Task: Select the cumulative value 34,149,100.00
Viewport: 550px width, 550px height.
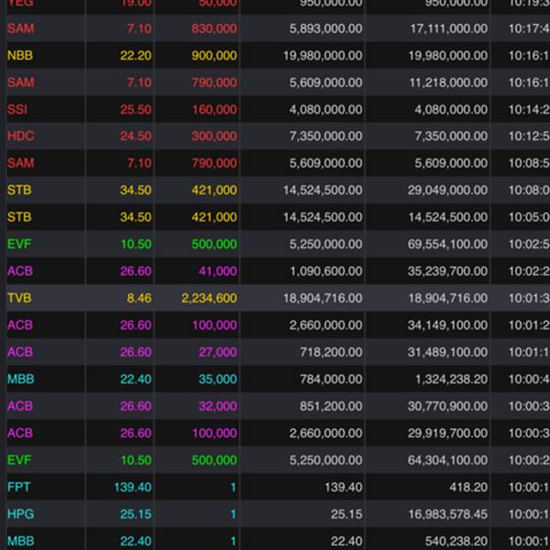Action: pos(447,325)
